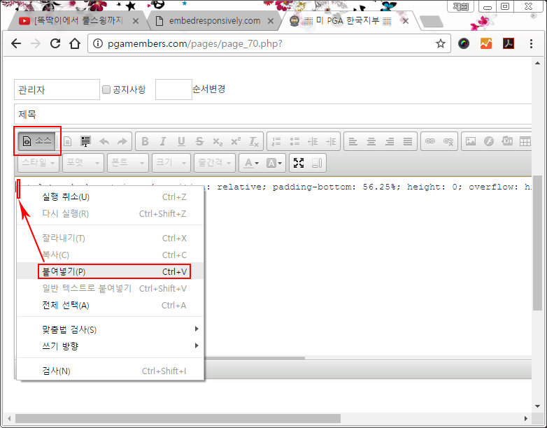Toggle italic formatting (I)

click(163, 141)
